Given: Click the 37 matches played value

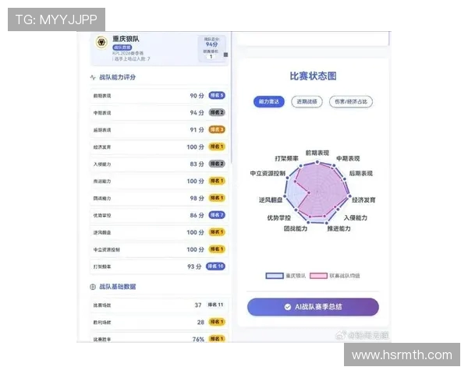Looking at the screenshot, I should (x=198, y=305).
